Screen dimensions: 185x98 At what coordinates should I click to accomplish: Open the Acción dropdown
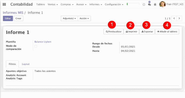pyautogui.click(x=84, y=18)
